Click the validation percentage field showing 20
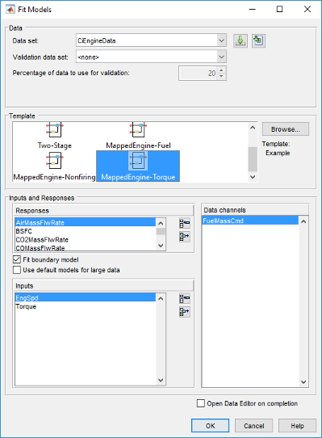Viewport: 322px width, 438px height. [x=198, y=74]
